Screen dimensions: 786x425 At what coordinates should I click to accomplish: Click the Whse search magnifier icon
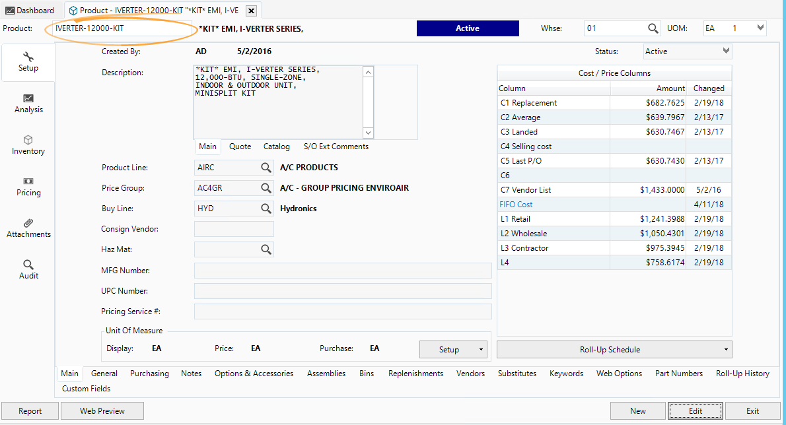click(x=653, y=28)
